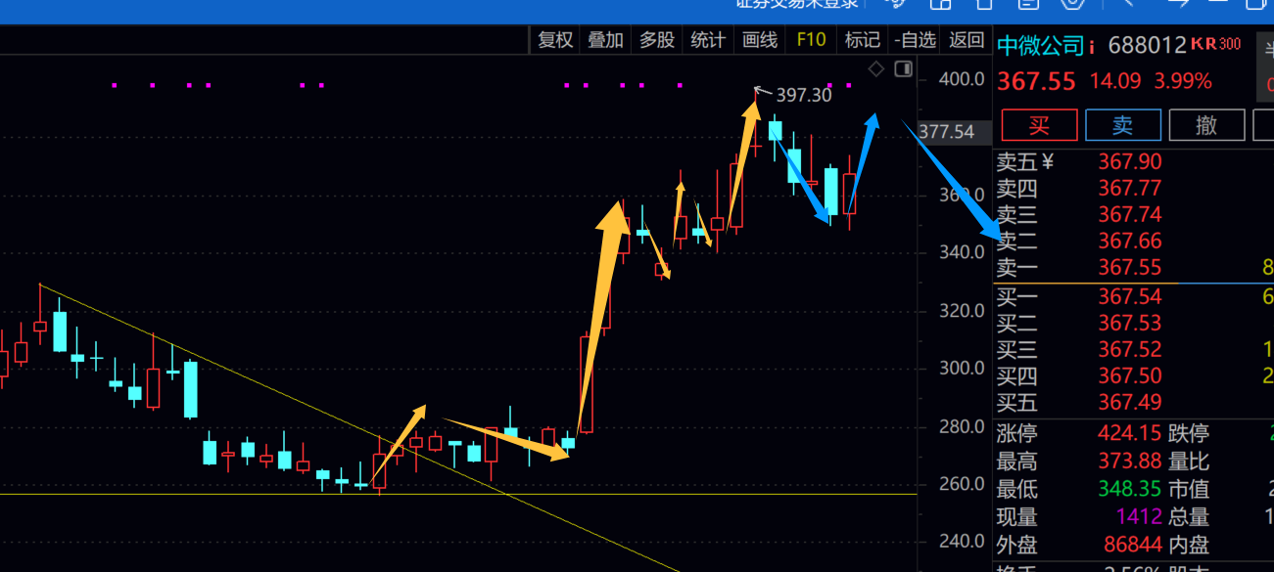Select the 画线 drawing tool
This screenshot has height=572, width=1274.
click(x=760, y=40)
